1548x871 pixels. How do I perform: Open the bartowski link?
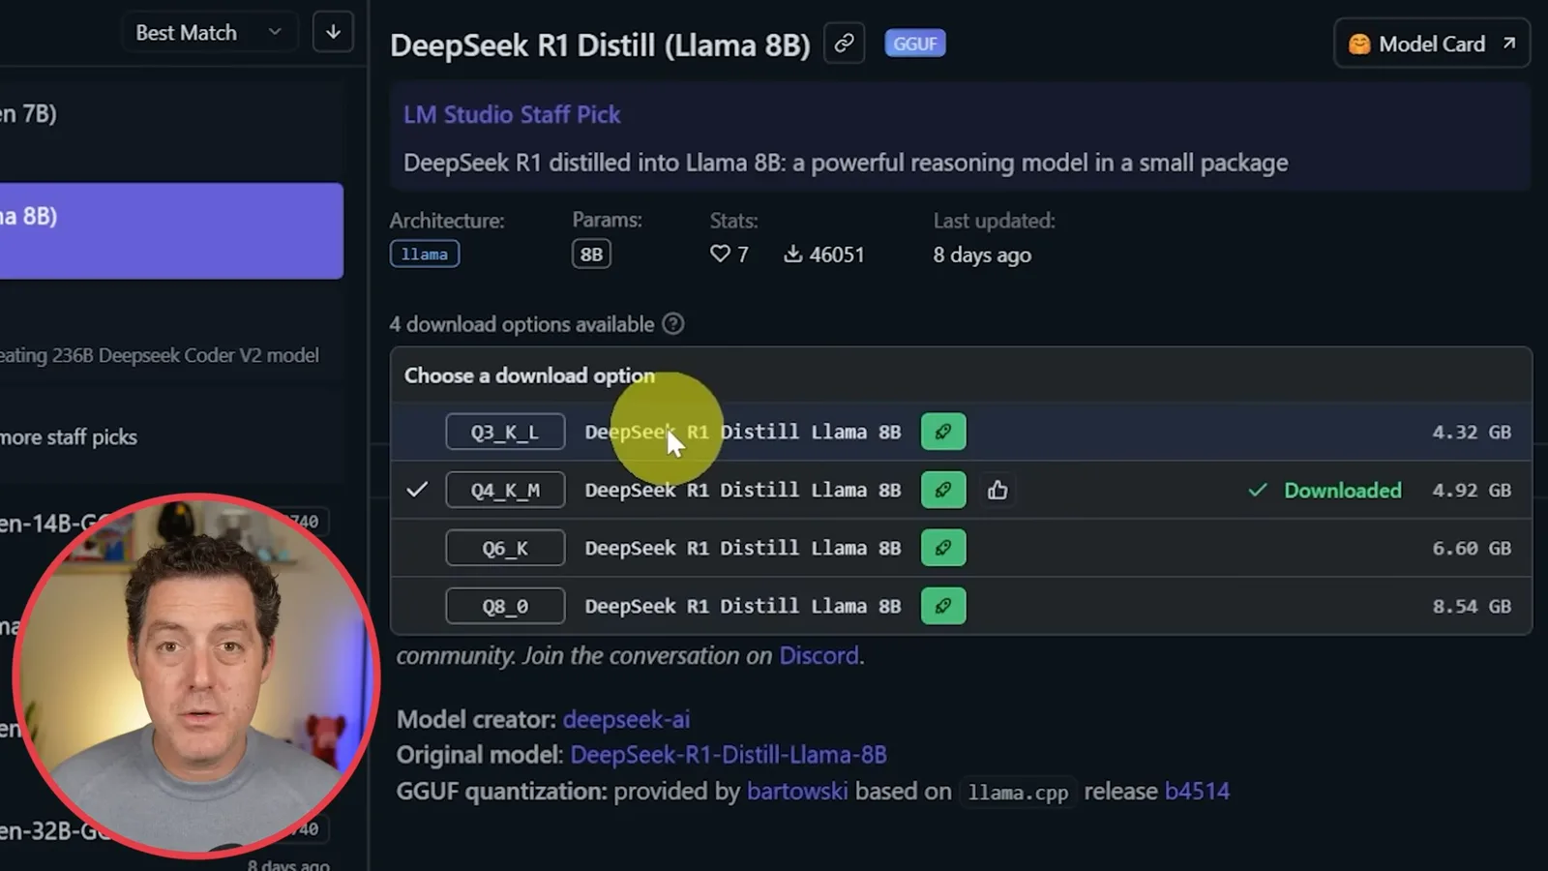click(797, 791)
